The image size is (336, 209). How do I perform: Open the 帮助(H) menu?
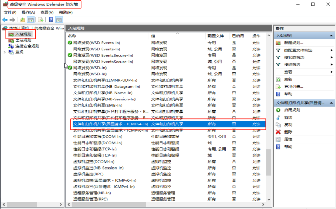66,13
